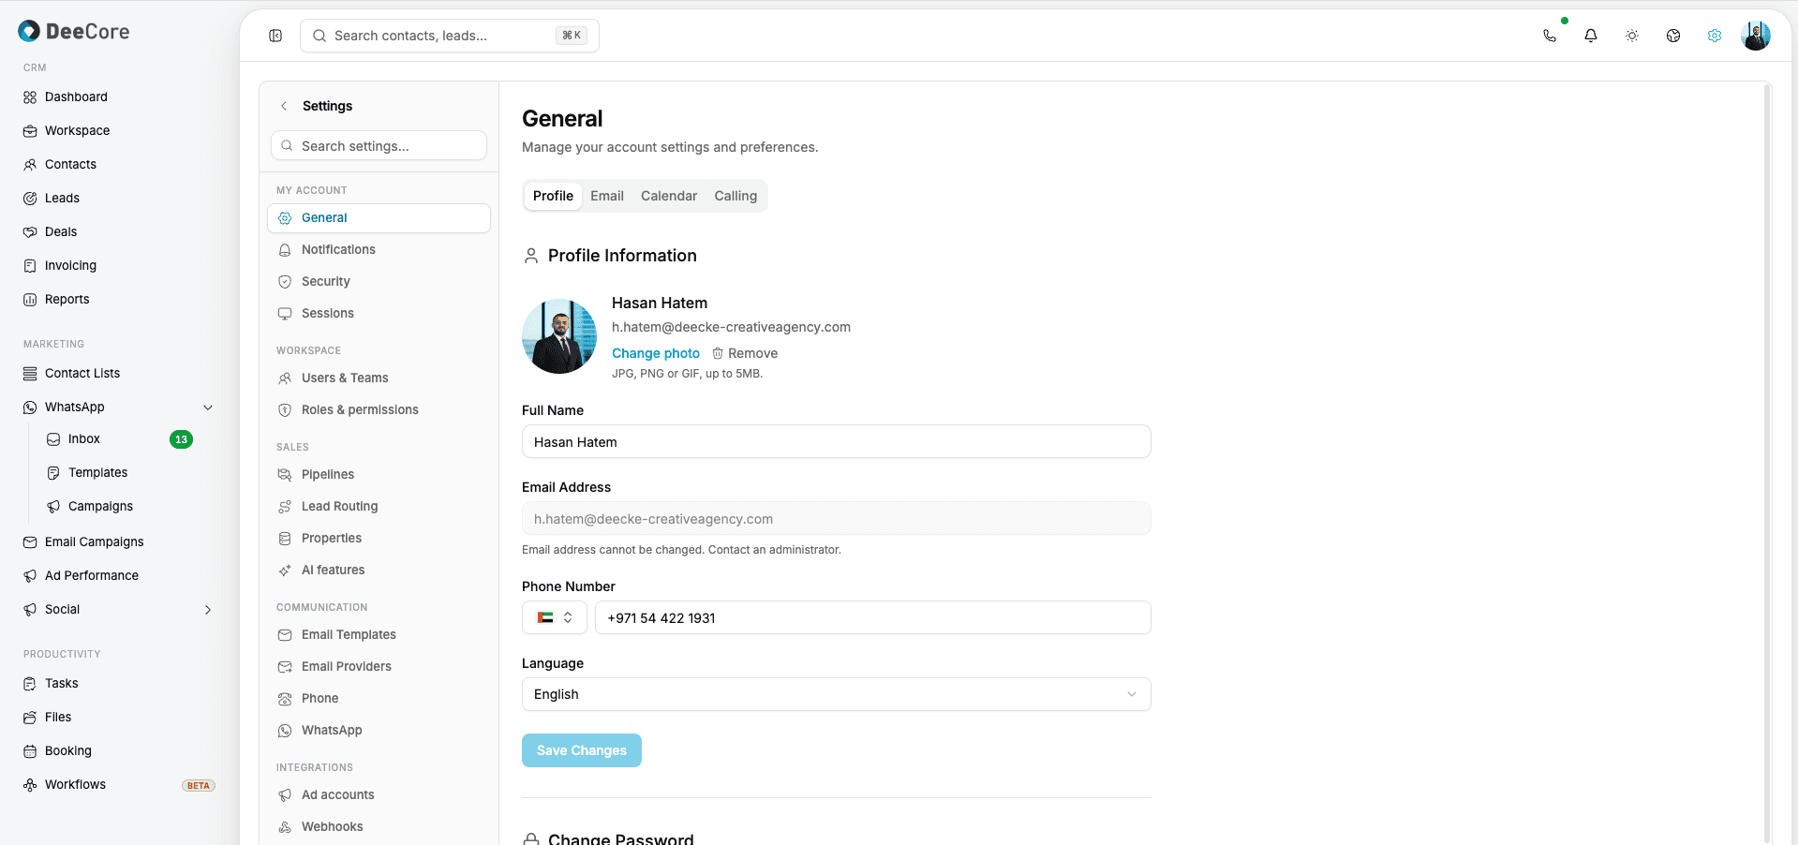This screenshot has height=845, width=1798.
Task: Switch to the Calendar tab
Action: (x=669, y=196)
